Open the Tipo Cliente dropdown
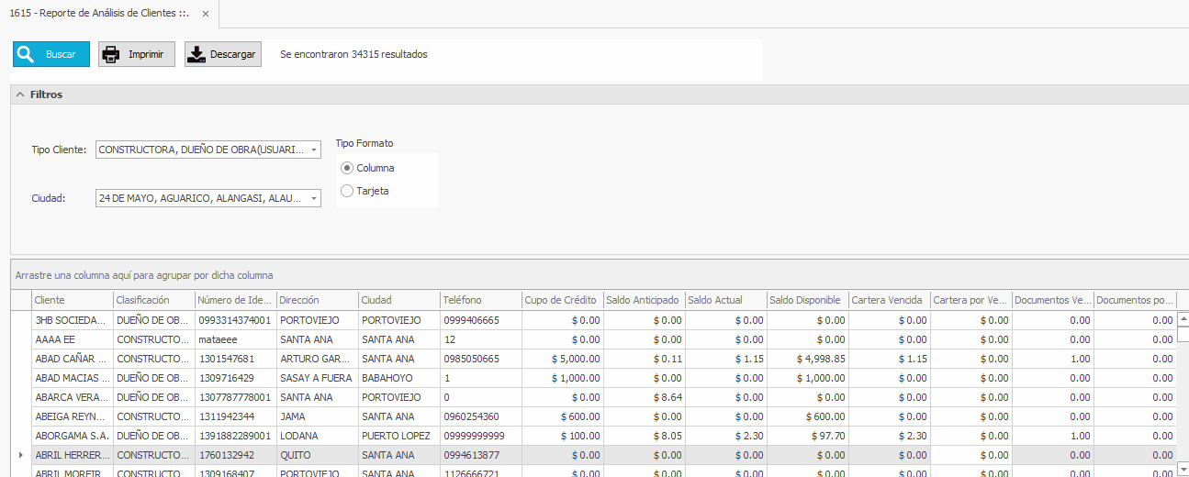The height and width of the screenshot is (477, 1189). (x=314, y=150)
